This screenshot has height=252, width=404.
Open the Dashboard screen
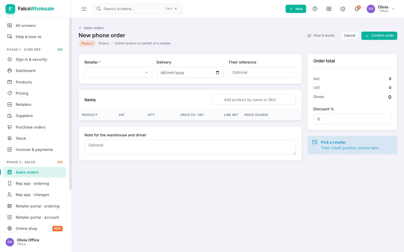point(35,71)
